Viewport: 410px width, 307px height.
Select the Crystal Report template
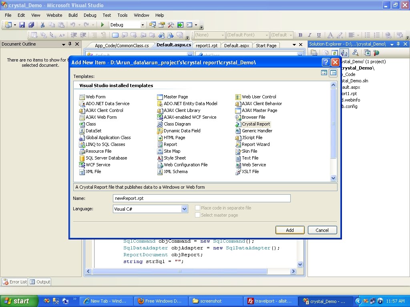256,124
